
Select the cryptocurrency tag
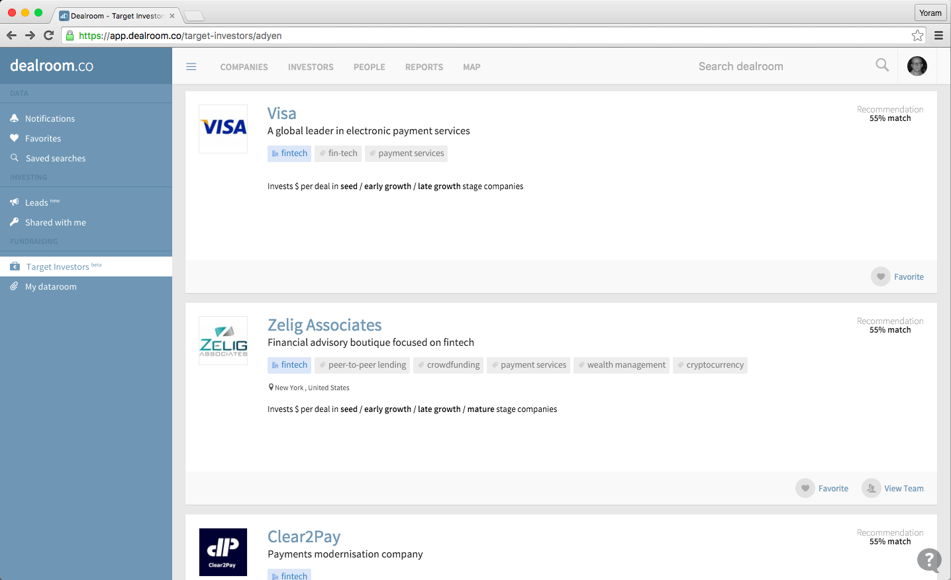pos(710,365)
